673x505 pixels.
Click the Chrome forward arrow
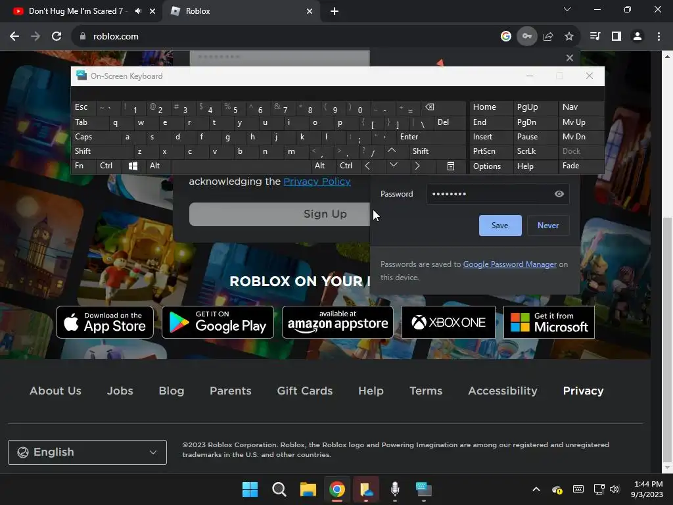(x=35, y=37)
